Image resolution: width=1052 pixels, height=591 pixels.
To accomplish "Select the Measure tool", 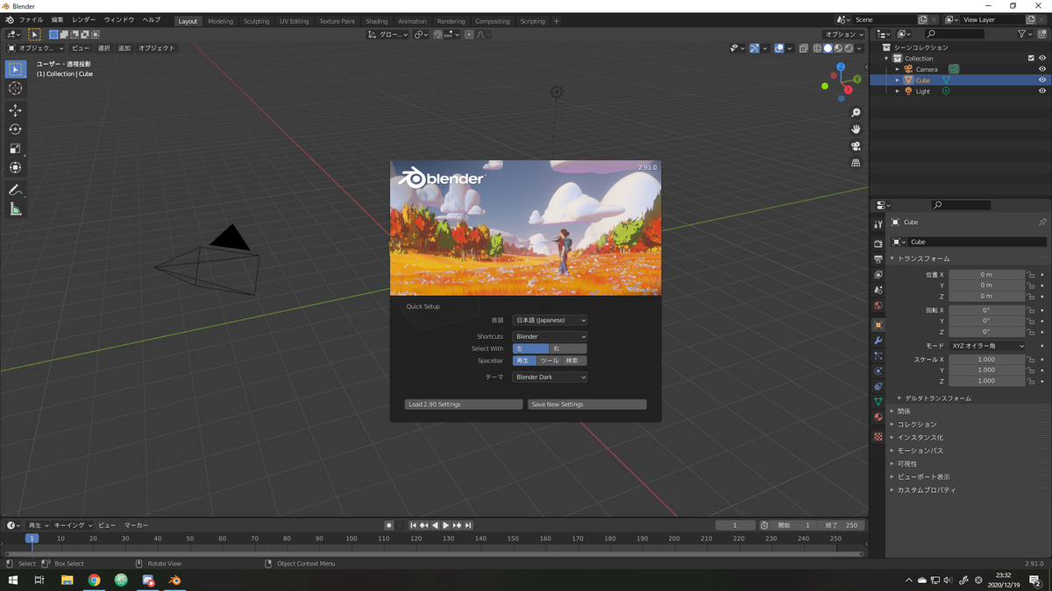I will click(15, 209).
